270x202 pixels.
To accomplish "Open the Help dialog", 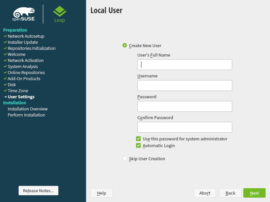I will click(101, 193).
